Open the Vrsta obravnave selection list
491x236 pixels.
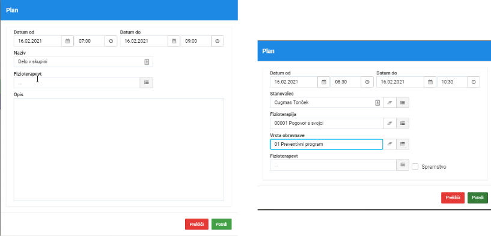point(403,144)
